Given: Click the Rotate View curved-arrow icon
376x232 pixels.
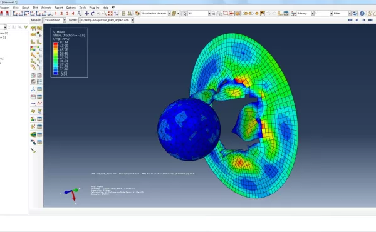Looking at the screenshot, I should click(93, 13).
